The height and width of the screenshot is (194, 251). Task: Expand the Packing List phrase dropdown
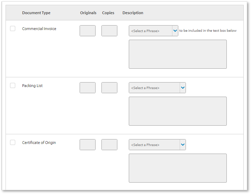(157, 88)
